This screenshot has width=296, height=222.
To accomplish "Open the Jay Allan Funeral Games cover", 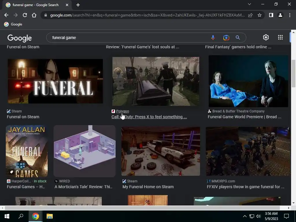I will tap(27, 151).
